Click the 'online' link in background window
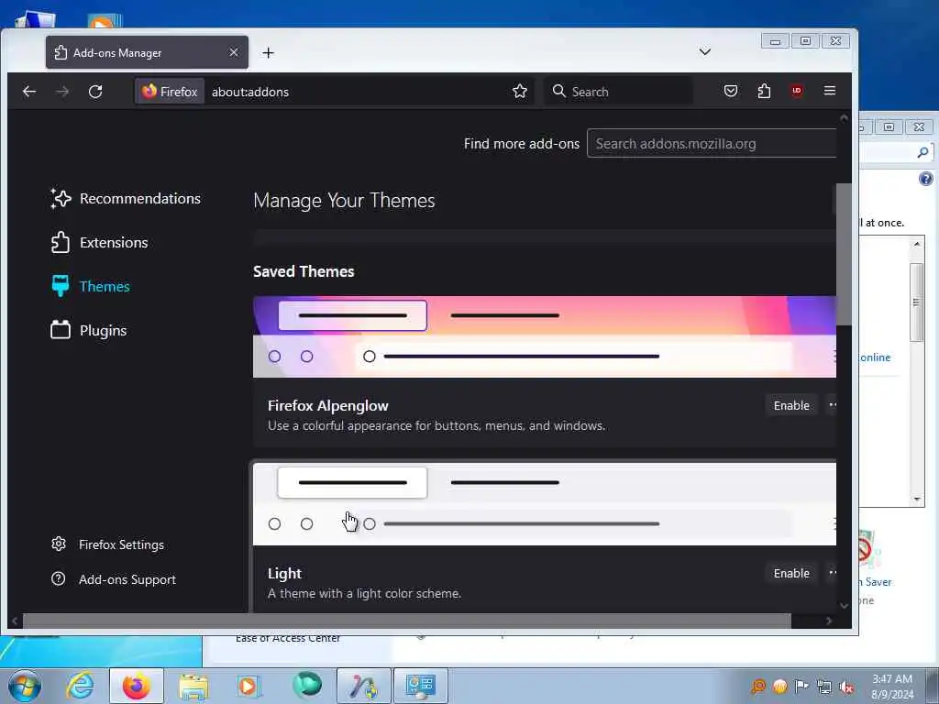939x704 pixels. [x=875, y=357]
